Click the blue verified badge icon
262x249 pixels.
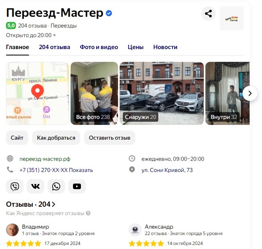(x=109, y=13)
